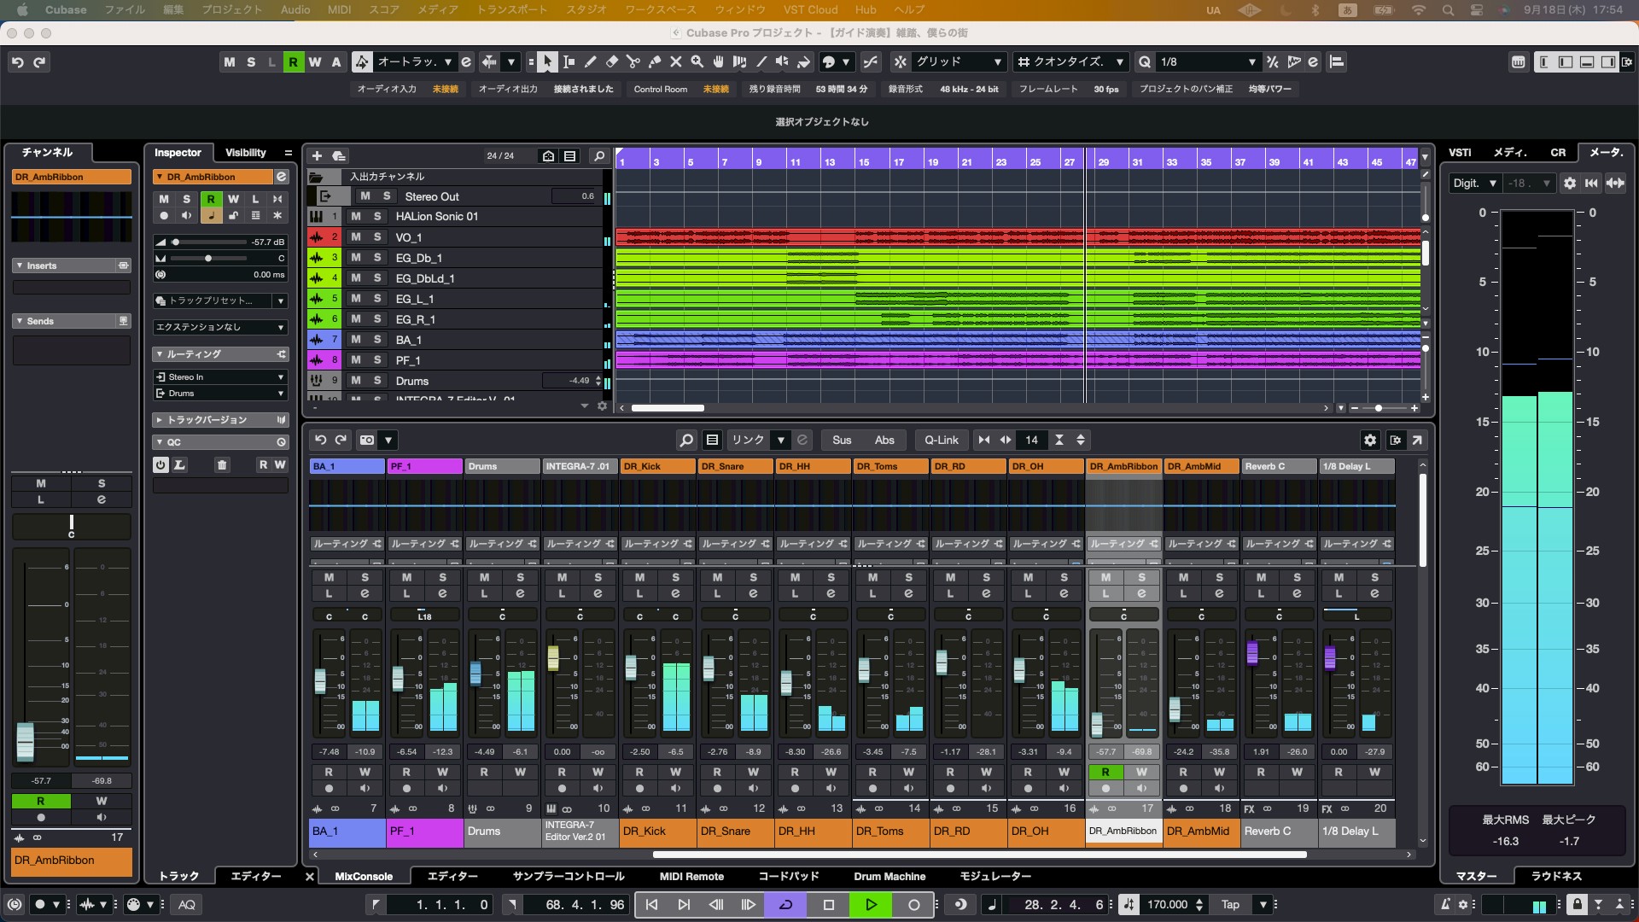Viewport: 1639px width, 922px height.
Task: Click the DR_Kick channel volume fader
Action: point(631,667)
